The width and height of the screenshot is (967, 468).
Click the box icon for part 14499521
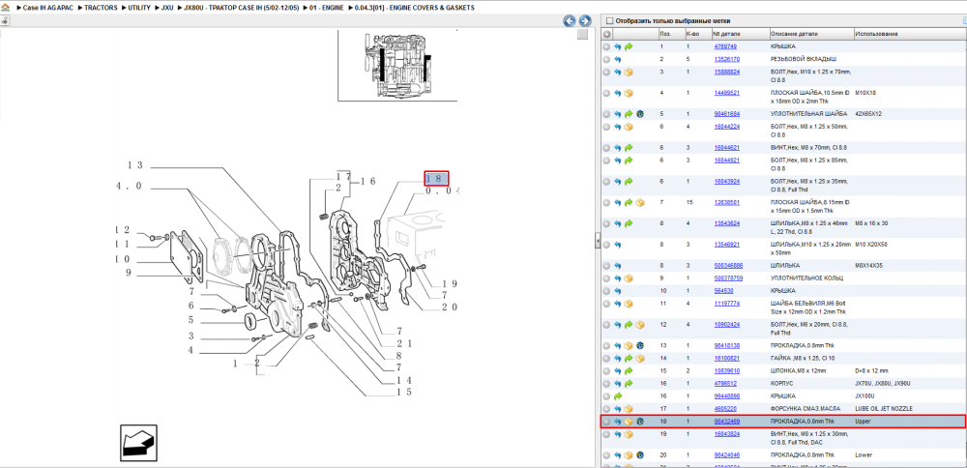click(629, 93)
